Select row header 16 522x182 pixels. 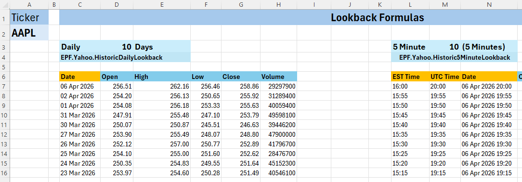point(5,173)
